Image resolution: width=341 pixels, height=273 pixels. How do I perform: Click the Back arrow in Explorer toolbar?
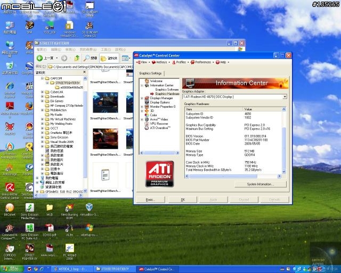pos(39,58)
